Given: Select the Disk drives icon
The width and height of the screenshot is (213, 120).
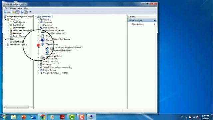Looking at the screenshot, I should pos(41,25).
